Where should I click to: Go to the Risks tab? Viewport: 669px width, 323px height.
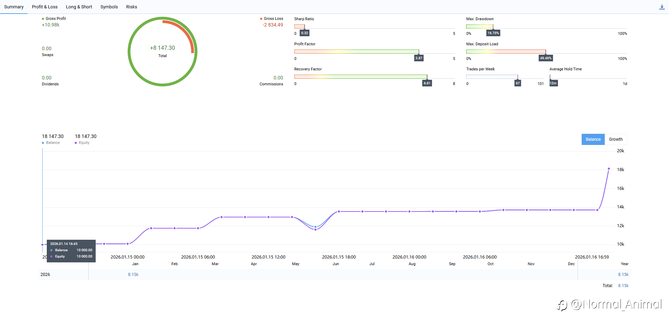click(132, 7)
